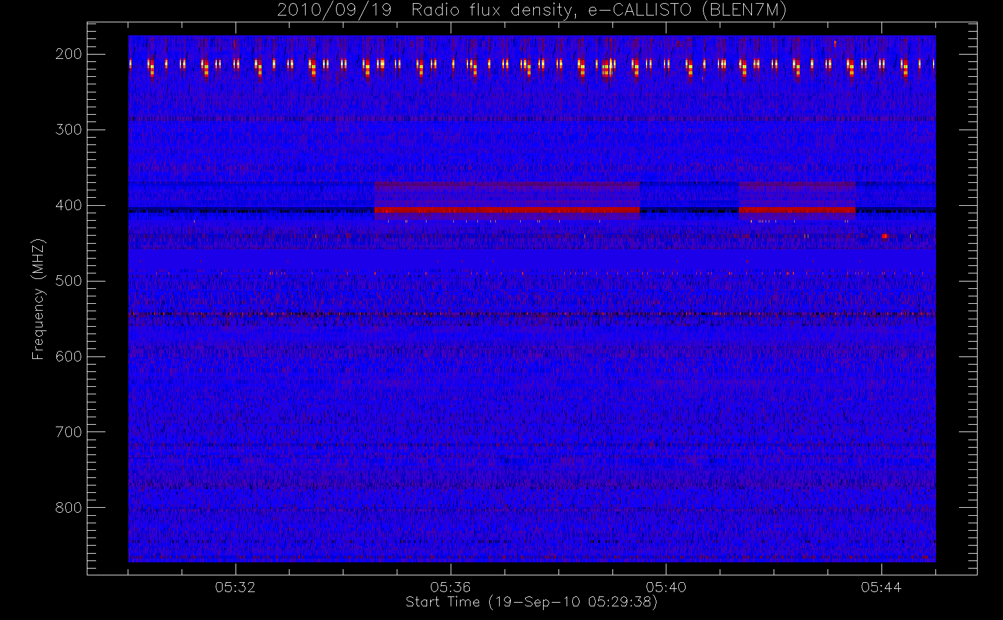This screenshot has width=1003, height=620.
Task: Click the long red emission band near 400 MHz
Action: pos(507,210)
